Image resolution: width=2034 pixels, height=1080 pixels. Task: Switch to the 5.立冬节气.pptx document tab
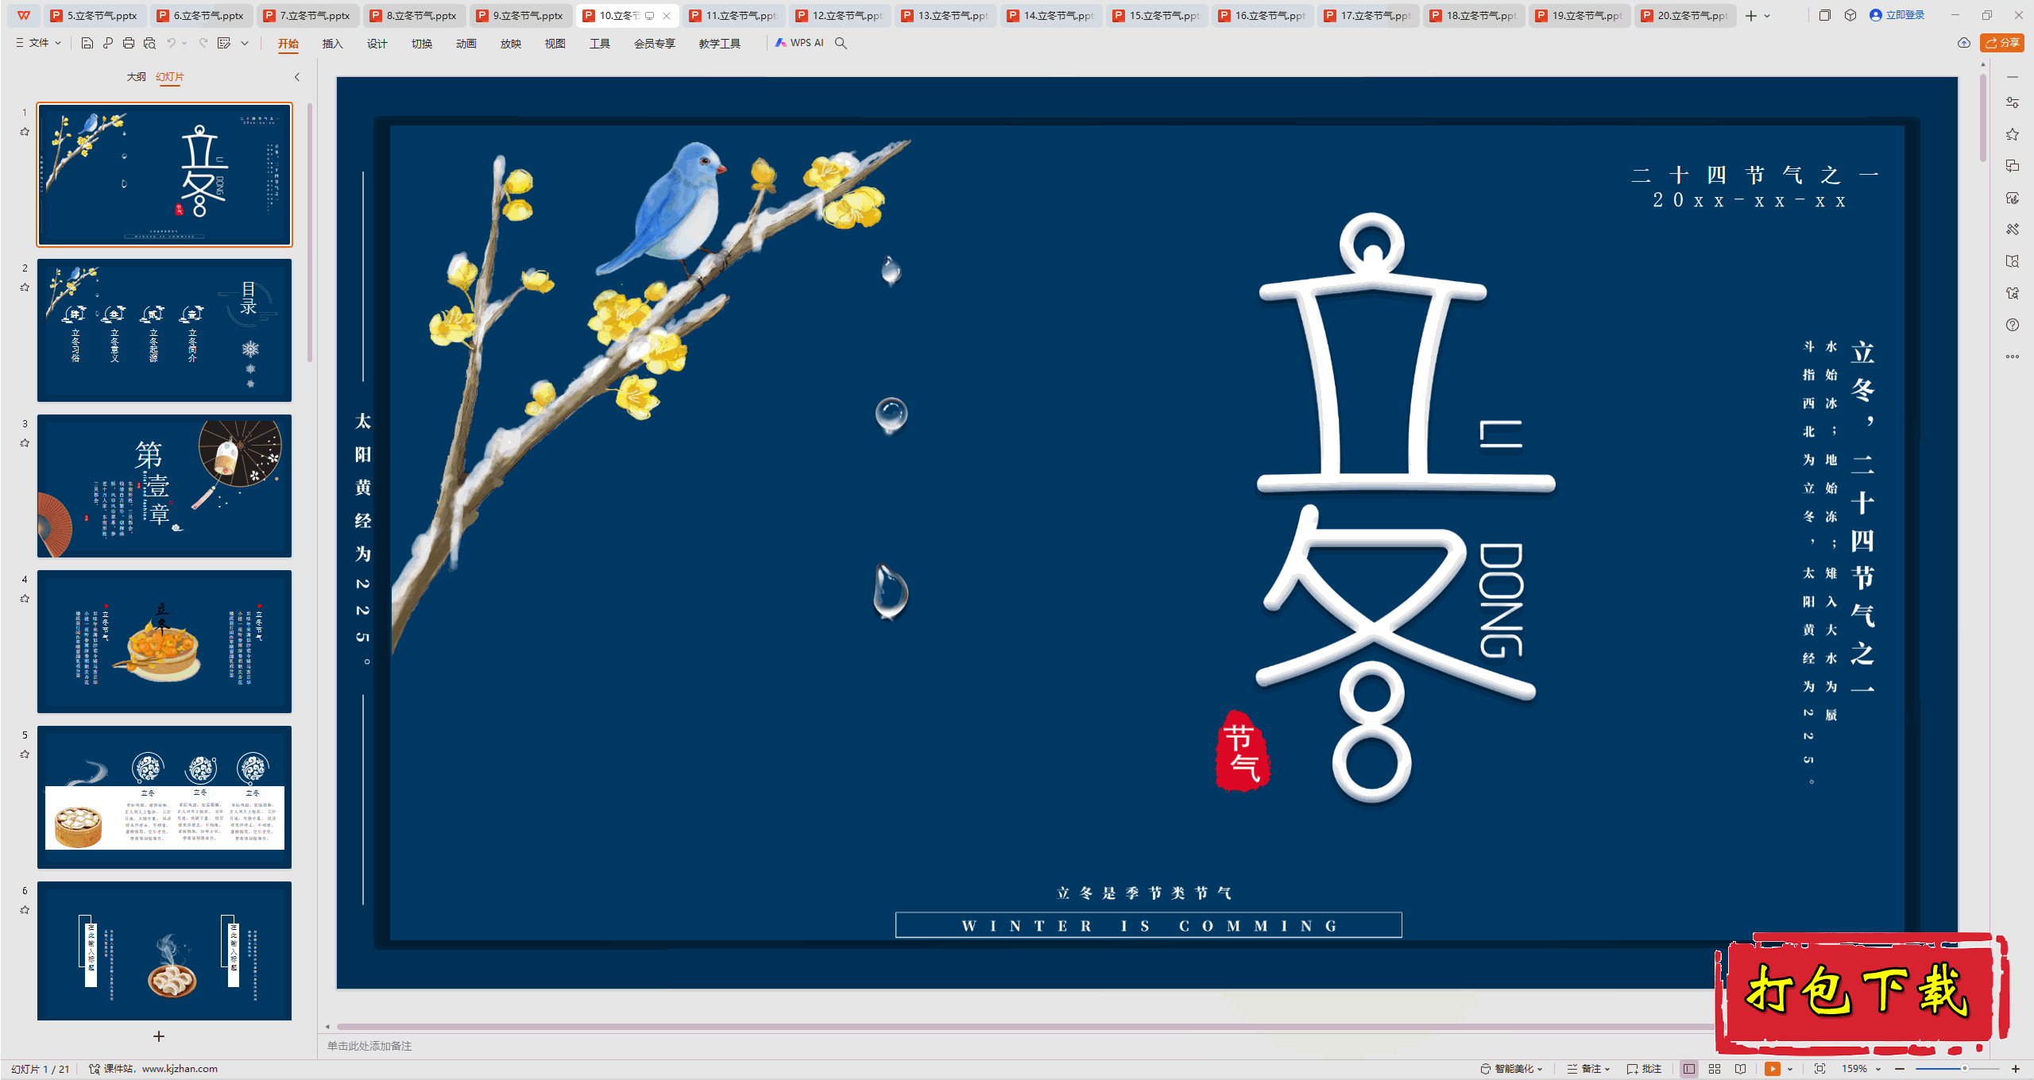[95, 16]
